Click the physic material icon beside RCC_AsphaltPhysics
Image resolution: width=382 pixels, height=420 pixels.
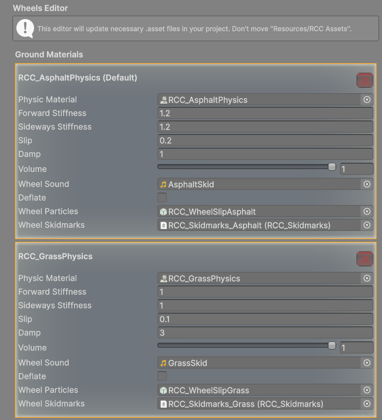(x=164, y=100)
